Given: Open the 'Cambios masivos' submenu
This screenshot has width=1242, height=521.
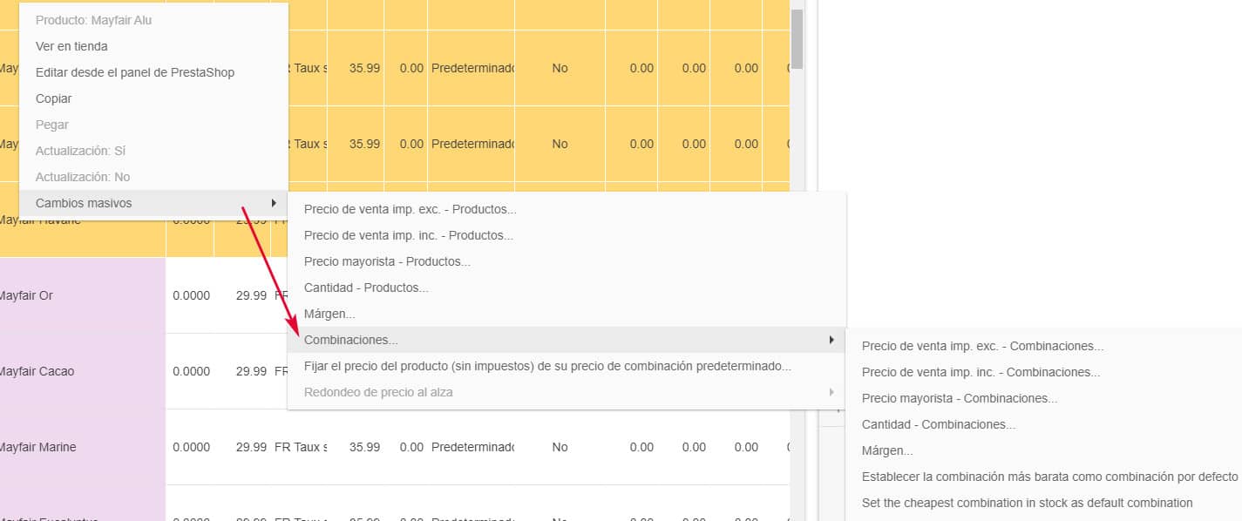Looking at the screenshot, I should pos(84,203).
